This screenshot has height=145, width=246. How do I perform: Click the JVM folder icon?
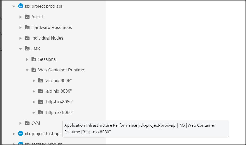tap(27, 123)
